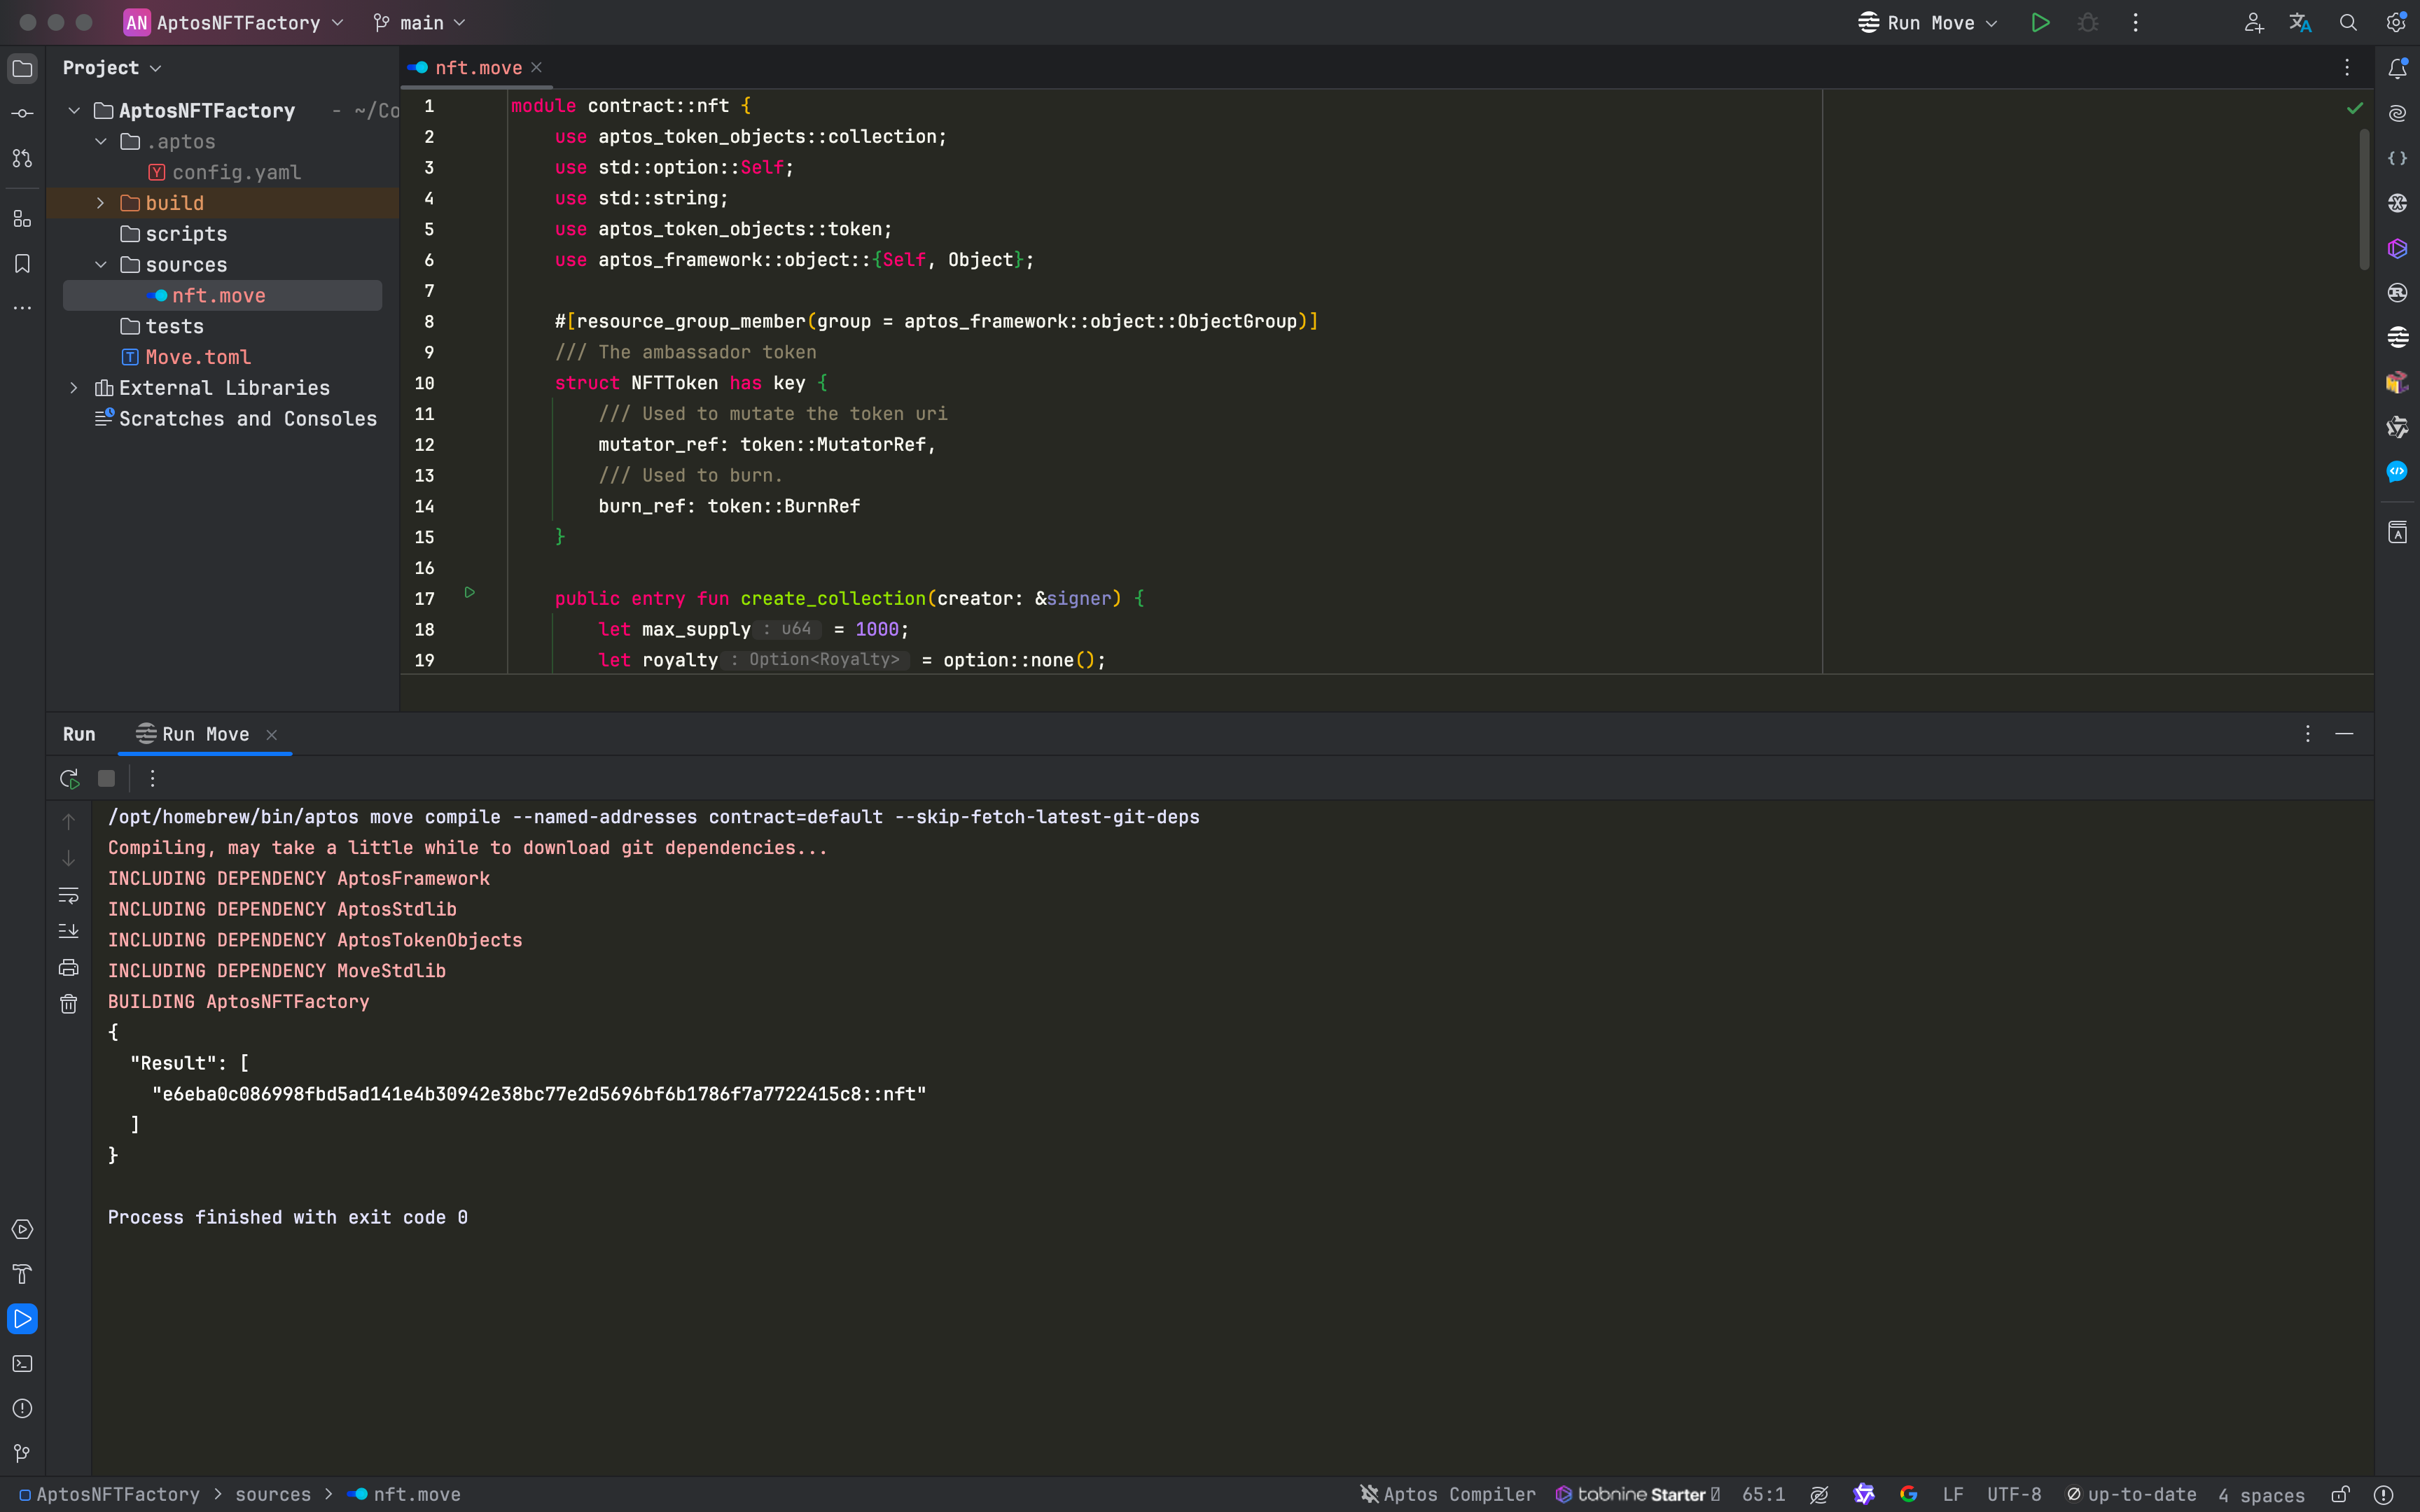Open the Project tool window icon
Image resolution: width=2420 pixels, height=1512 pixels.
(22, 68)
